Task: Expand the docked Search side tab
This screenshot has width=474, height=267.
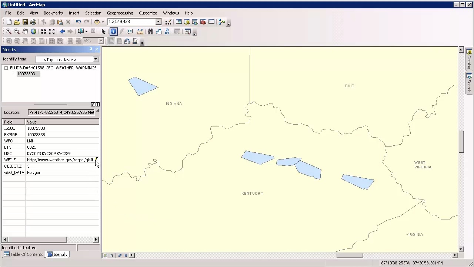Action: (469, 83)
